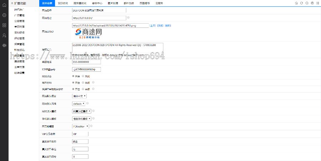The width and height of the screenshot is (321, 161).
Task: Click the member user icon in sidebar
Action: click(4, 35)
